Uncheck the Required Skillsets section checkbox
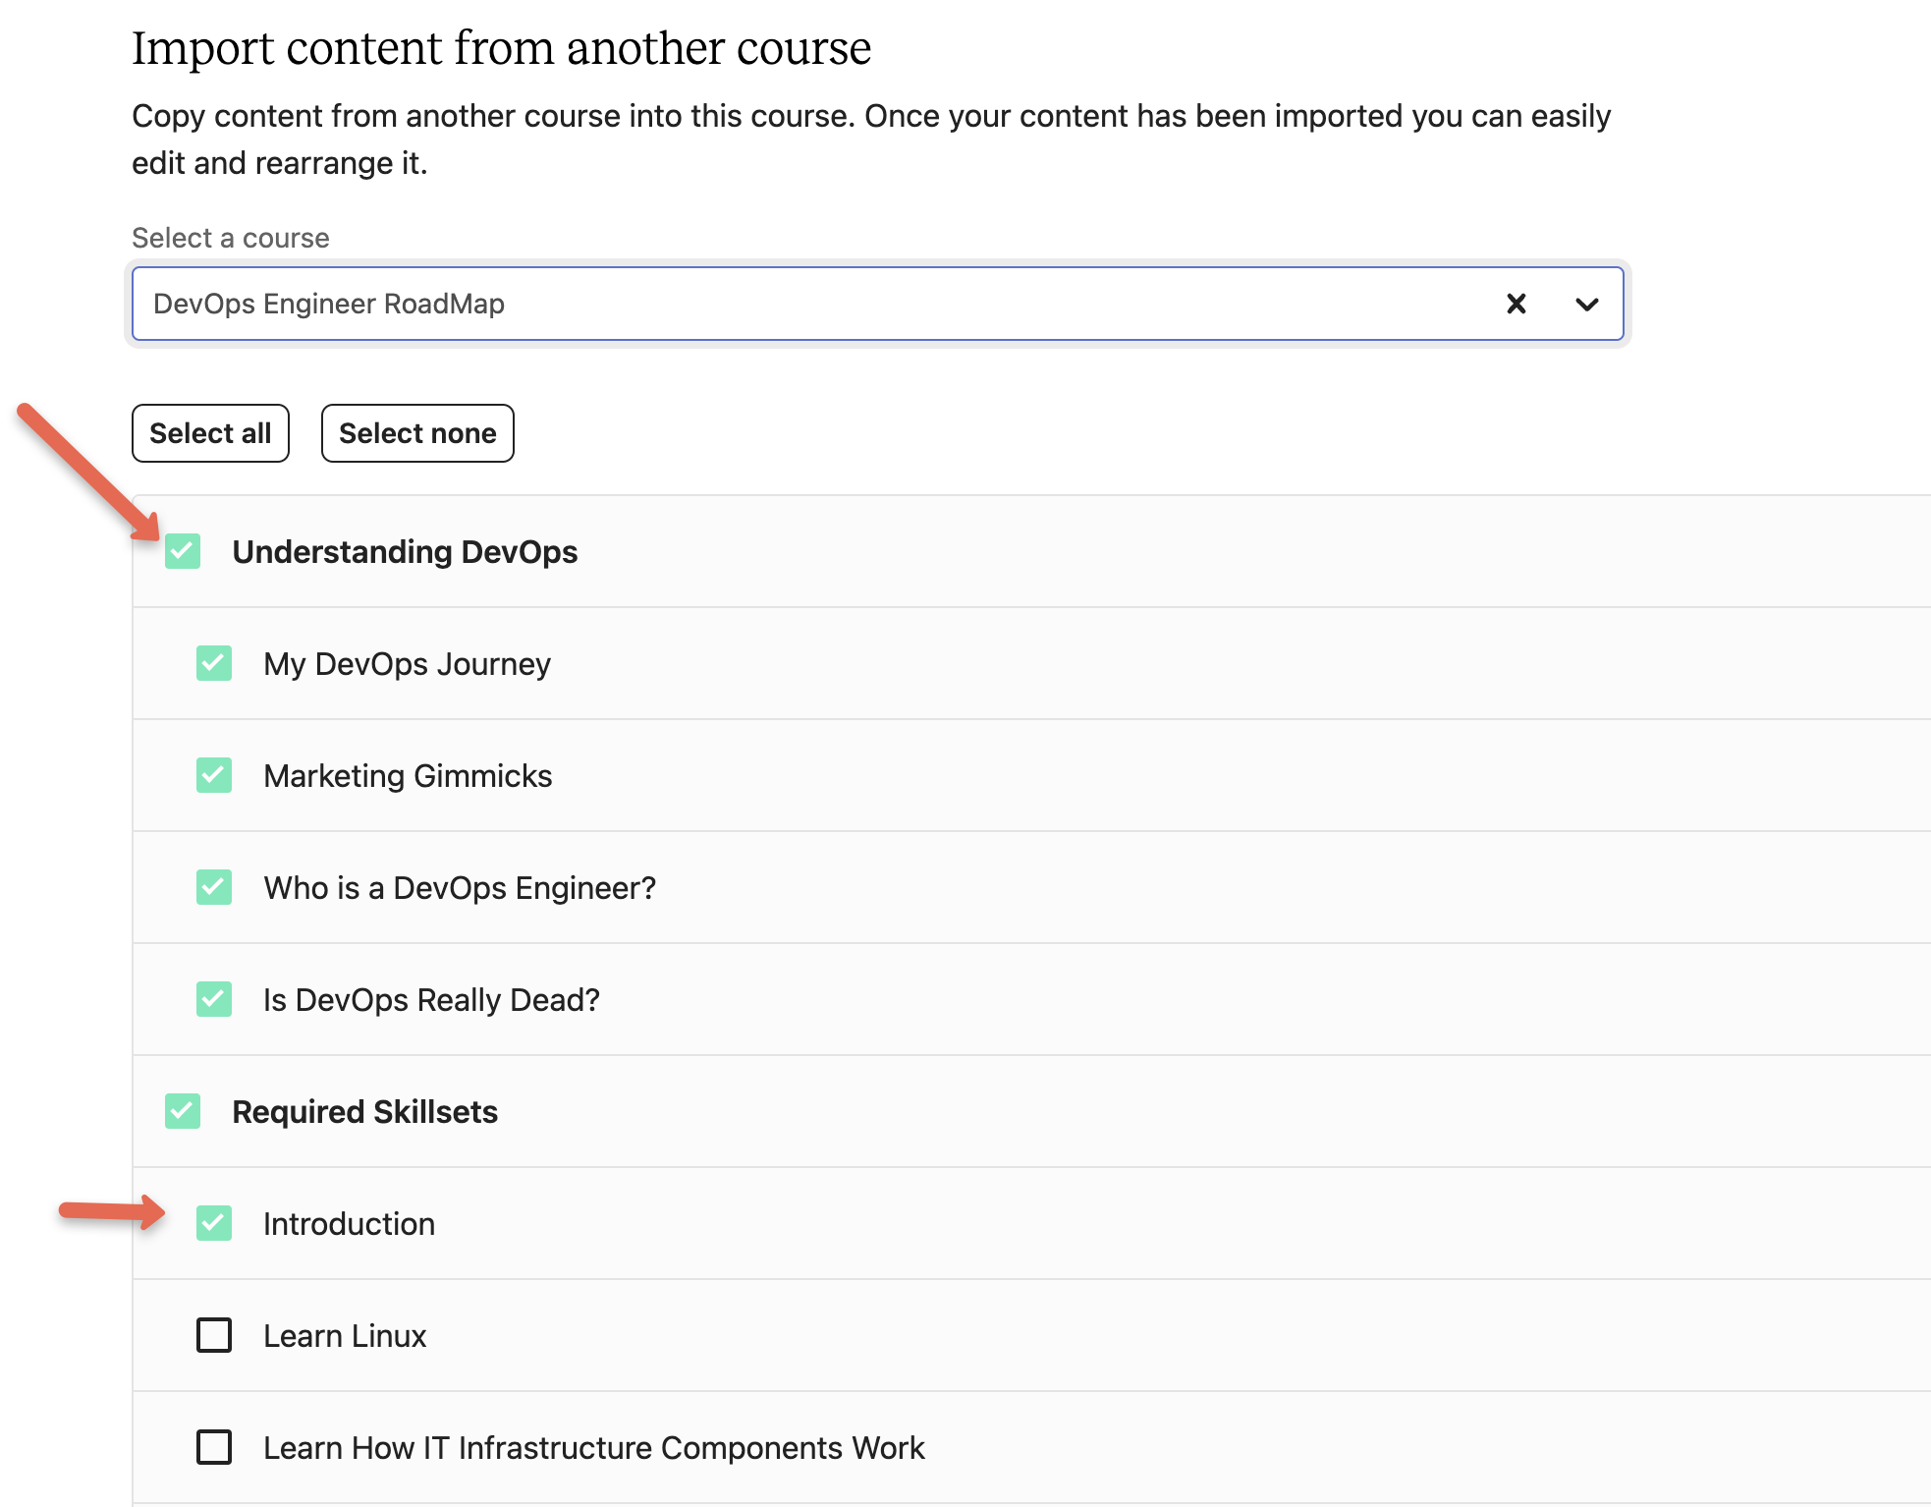1931x1507 pixels. coord(183,1111)
